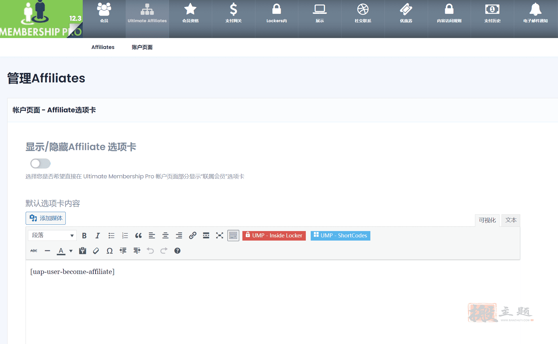Insert a blockquote

[x=138, y=236]
